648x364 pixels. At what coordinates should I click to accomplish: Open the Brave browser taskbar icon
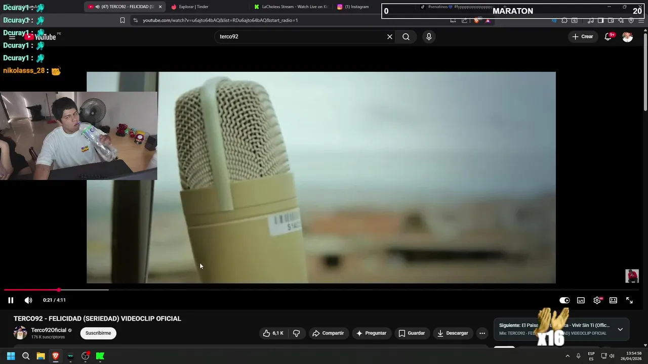pyautogui.click(x=56, y=356)
